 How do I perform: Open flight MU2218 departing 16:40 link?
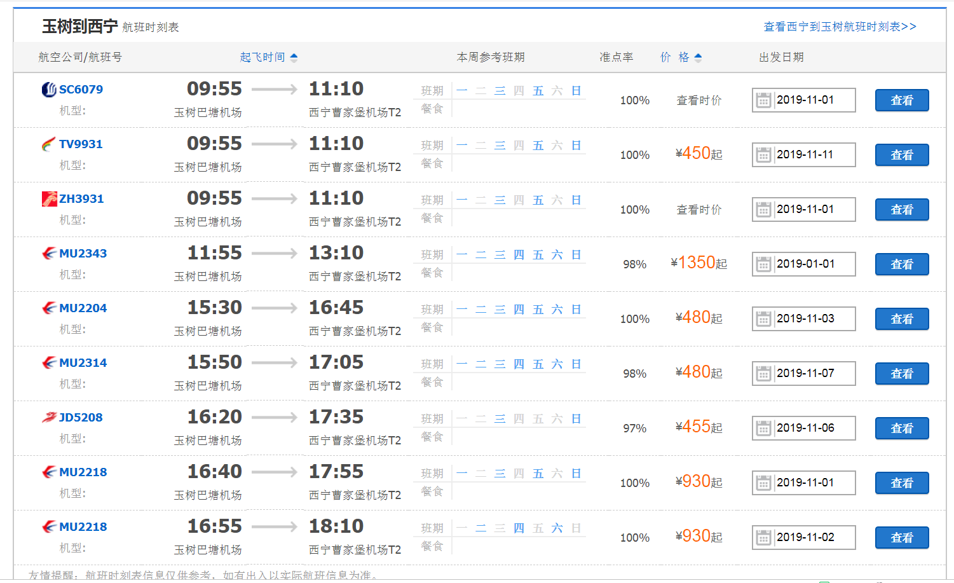pyautogui.click(x=83, y=472)
